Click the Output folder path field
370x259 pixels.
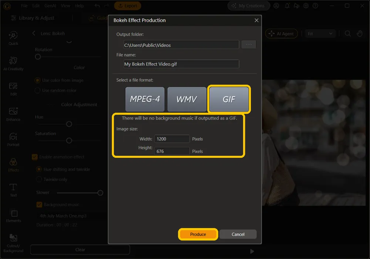pos(181,44)
